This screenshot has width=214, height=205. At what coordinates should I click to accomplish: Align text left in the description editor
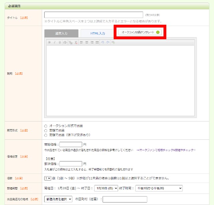pos(82,42)
